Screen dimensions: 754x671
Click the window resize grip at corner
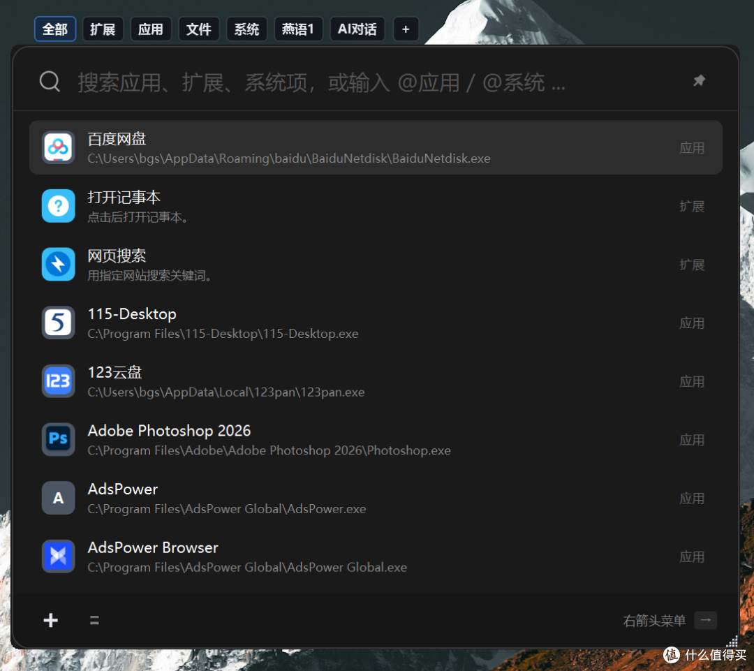[732, 641]
